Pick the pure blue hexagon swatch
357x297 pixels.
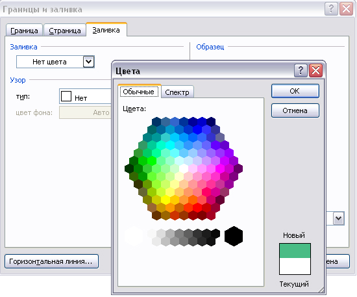point(197,130)
